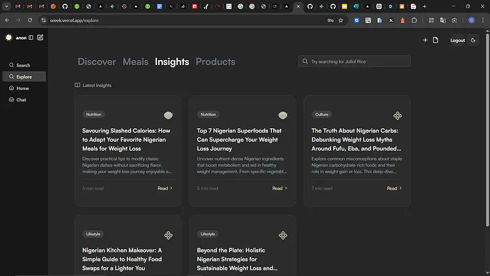Go to Home in the sidebar
The width and height of the screenshot is (490, 276).
[22, 88]
